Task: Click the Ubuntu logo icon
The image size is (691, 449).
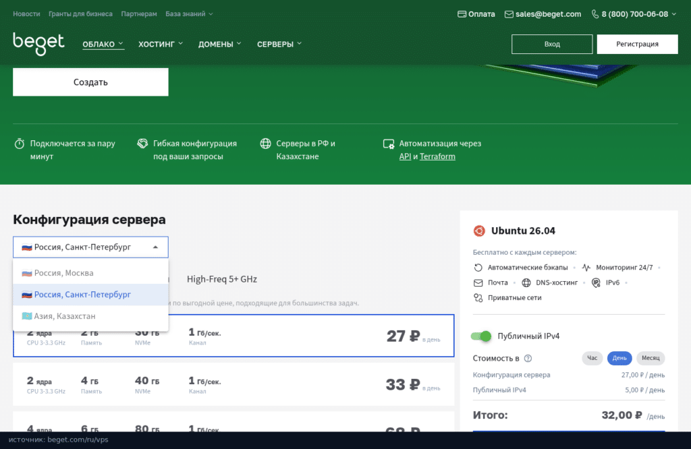Action: [479, 231]
